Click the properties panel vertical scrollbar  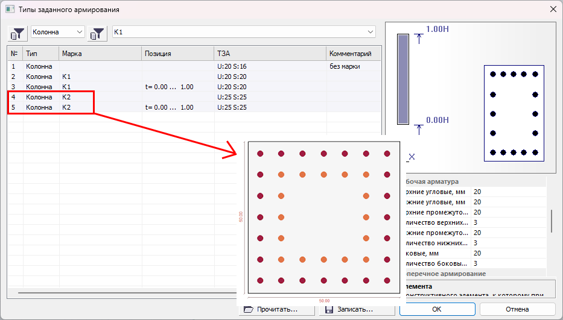(550, 221)
